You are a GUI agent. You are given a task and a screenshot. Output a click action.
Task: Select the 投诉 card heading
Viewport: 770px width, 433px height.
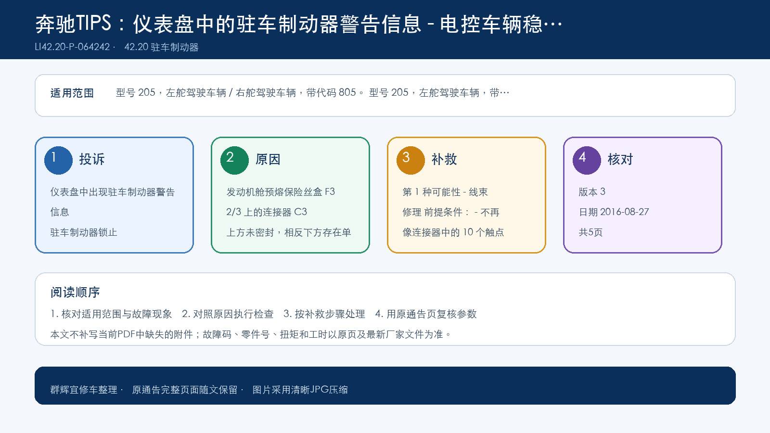[x=92, y=159]
